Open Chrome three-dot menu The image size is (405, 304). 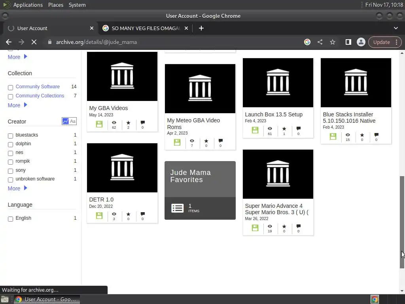pos(396,42)
